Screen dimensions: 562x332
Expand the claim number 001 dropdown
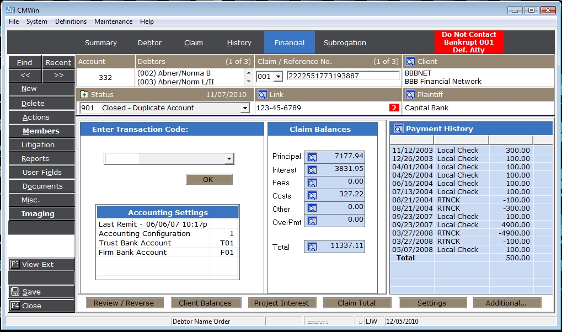point(277,77)
